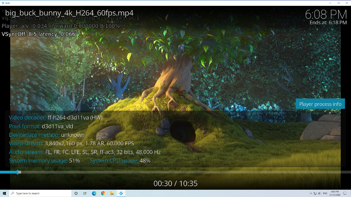Click the Audio stream ff-ac3 line
This screenshot has height=197, width=351.
[85, 152]
